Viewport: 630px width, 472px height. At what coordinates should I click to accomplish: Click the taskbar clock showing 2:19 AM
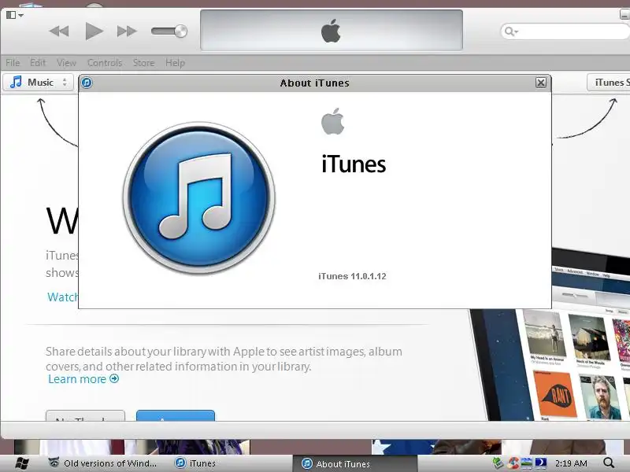tap(571, 463)
